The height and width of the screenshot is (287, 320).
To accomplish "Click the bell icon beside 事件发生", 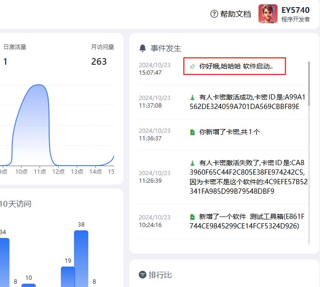I will tap(143, 48).
